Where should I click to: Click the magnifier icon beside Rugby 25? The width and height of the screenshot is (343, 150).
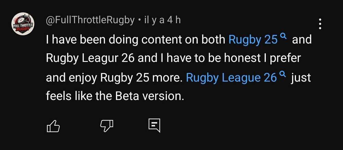283,36
